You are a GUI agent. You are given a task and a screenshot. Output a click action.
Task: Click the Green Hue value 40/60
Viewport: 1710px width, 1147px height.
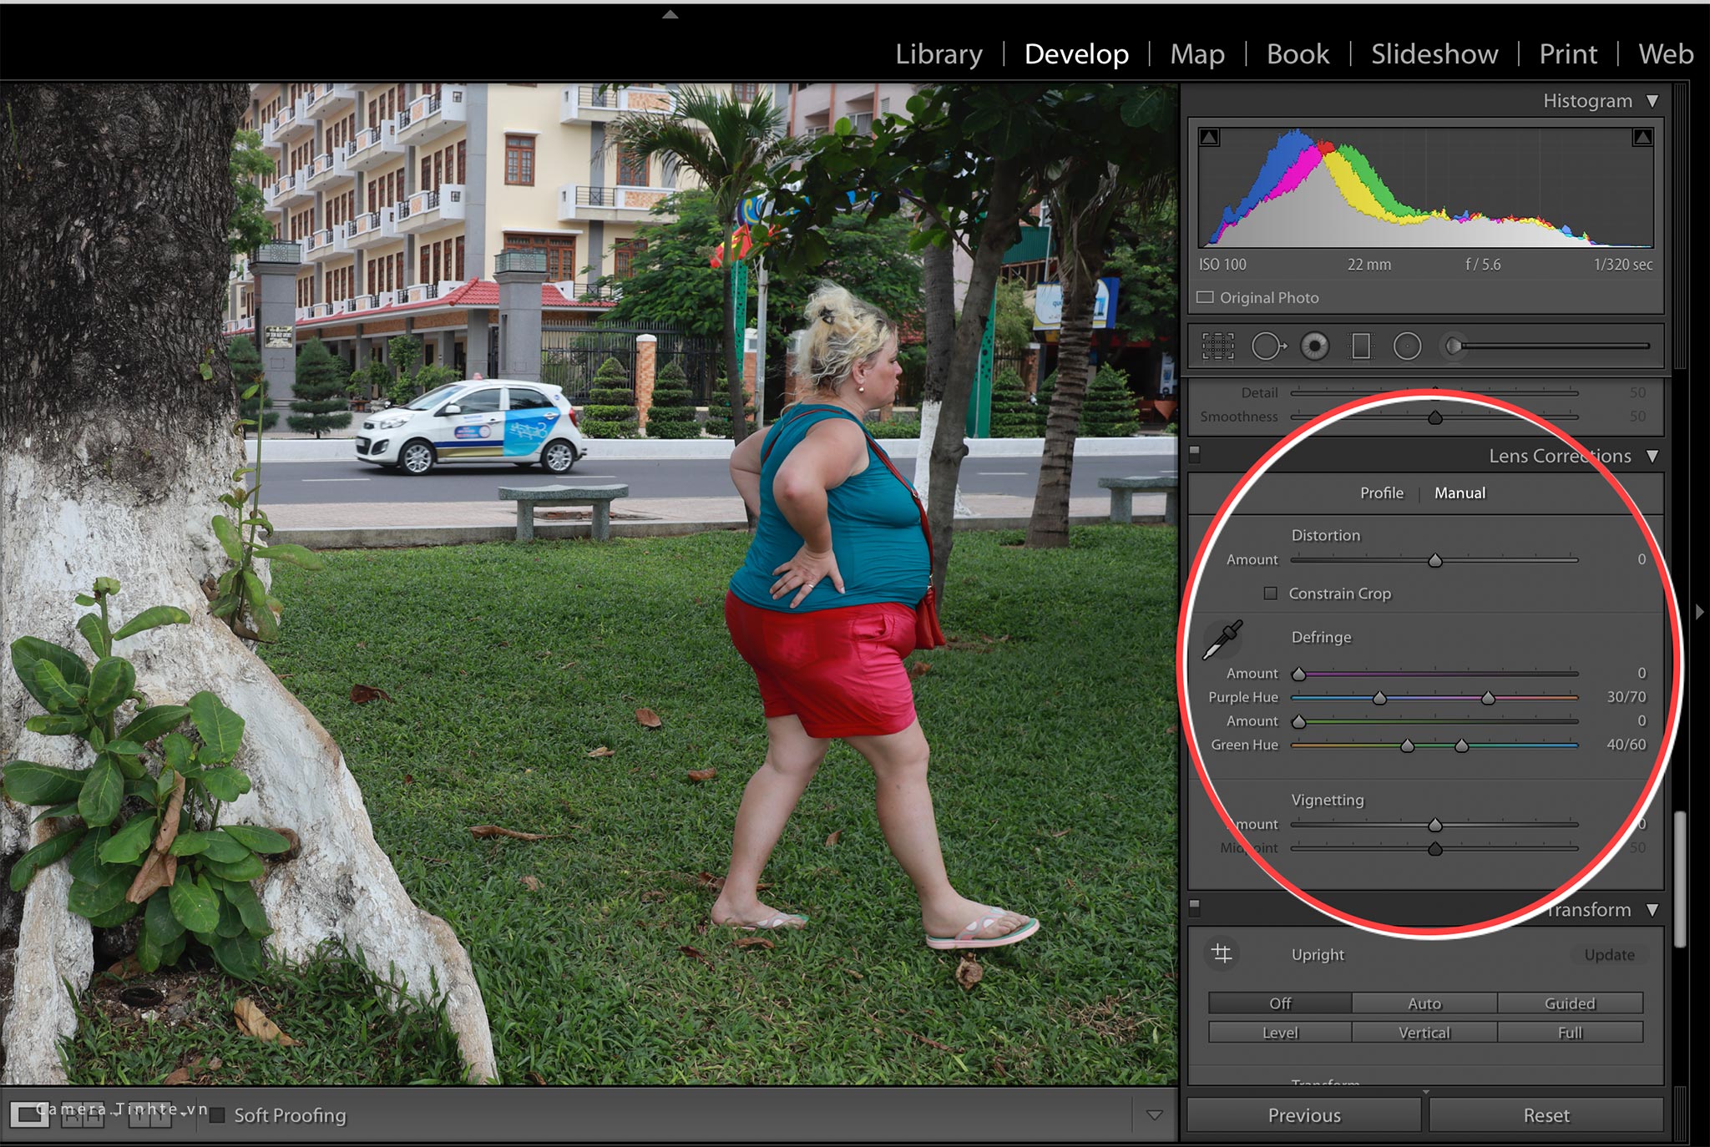tap(1626, 745)
